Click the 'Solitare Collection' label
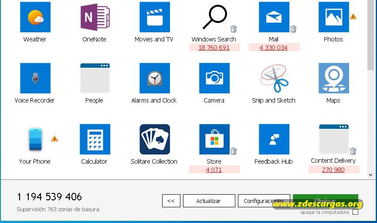The height and width of the screenshot is (223, 377). coord(154,161)
